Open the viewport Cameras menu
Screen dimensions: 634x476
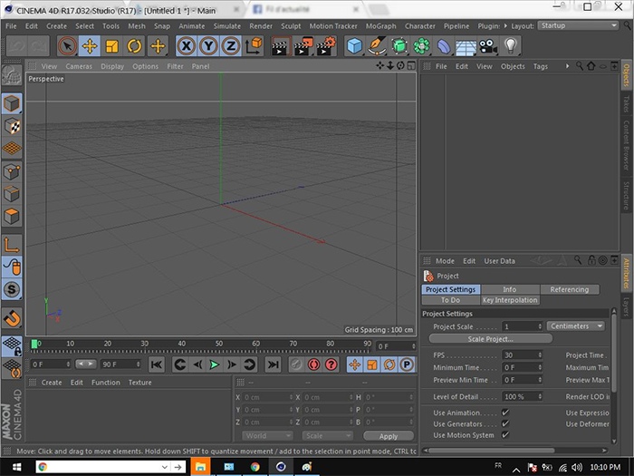(79, 66)
